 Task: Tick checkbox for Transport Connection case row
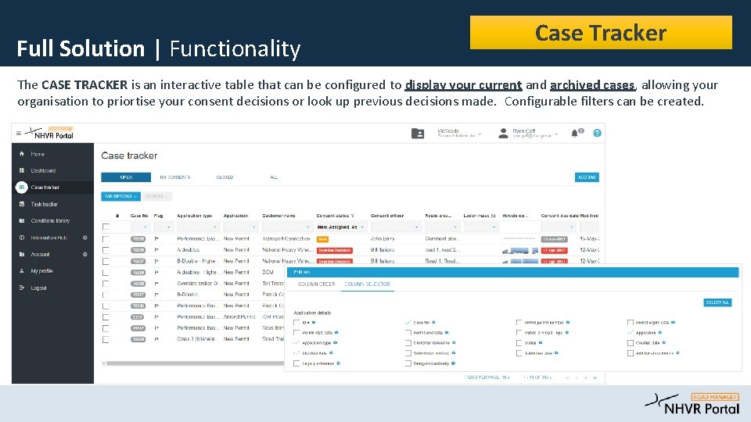106,239
